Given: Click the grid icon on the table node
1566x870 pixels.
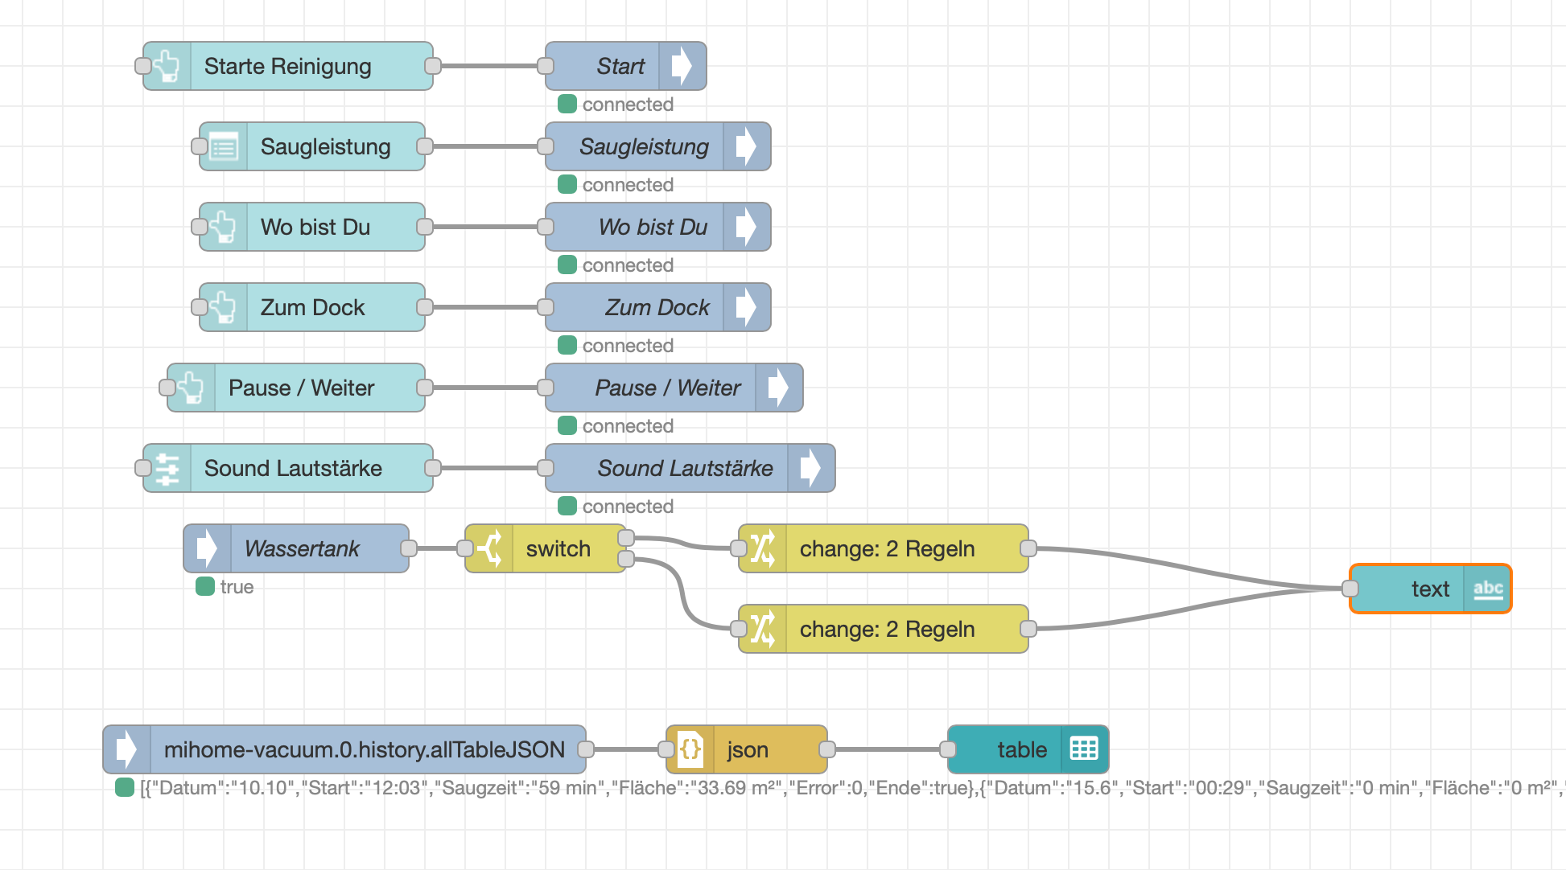Looking at the screenshot, I should click(x=1084, y=749).
